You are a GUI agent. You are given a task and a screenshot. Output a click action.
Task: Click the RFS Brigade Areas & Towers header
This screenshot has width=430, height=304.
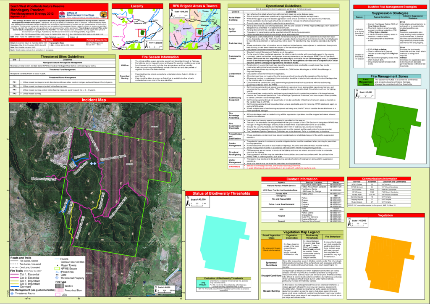click(195, 6)
